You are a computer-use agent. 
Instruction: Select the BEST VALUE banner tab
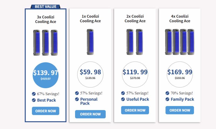point(46,6)
